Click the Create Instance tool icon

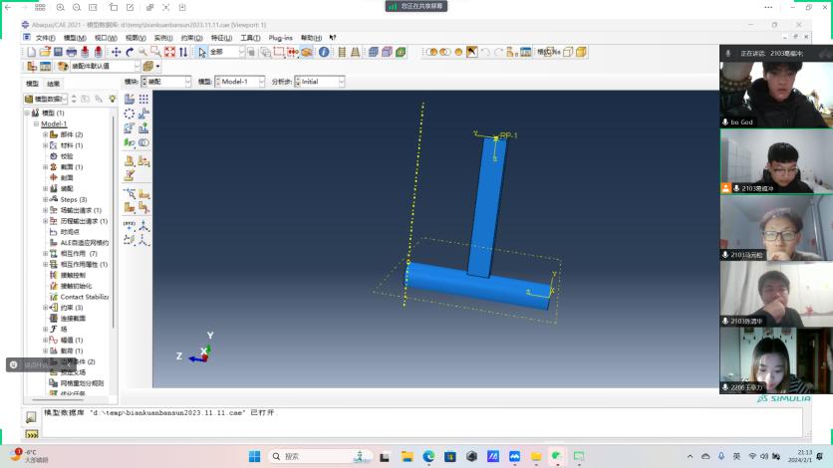(130, 99)
